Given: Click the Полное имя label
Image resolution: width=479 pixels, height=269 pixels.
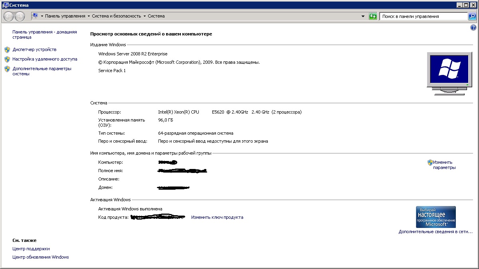Looking at the screenshot, I should [111, 171].
